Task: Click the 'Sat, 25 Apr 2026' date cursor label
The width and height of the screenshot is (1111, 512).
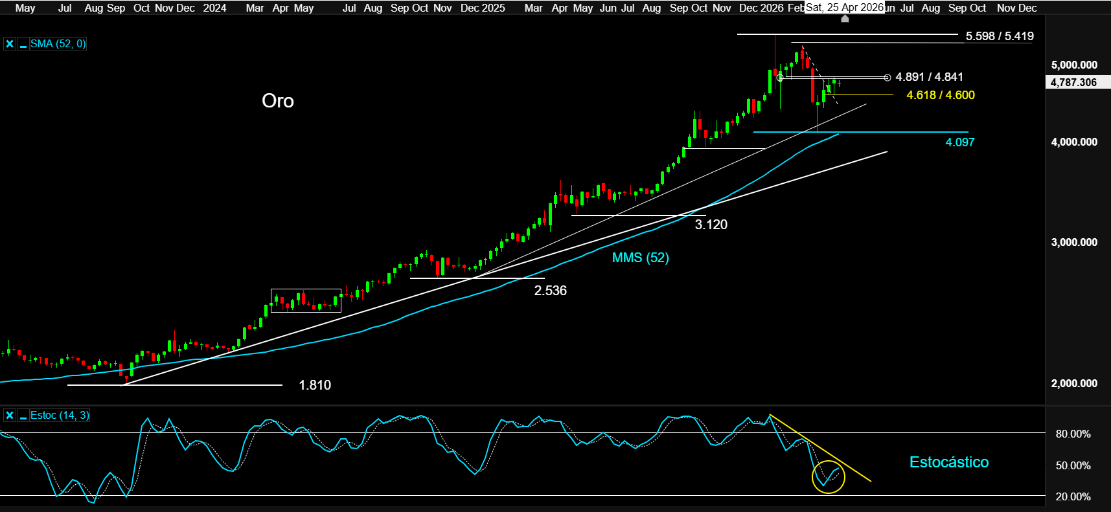Action: [x=845, y=7]
